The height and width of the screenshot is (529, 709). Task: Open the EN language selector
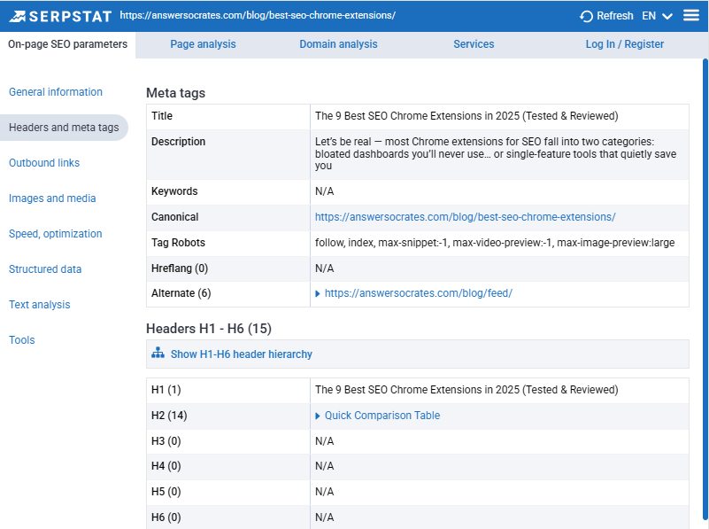pos(649,15)
